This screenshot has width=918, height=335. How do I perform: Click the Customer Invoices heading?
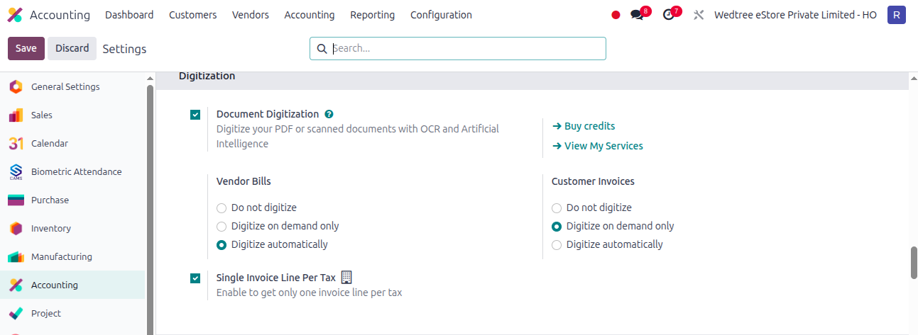coord(593,181)
